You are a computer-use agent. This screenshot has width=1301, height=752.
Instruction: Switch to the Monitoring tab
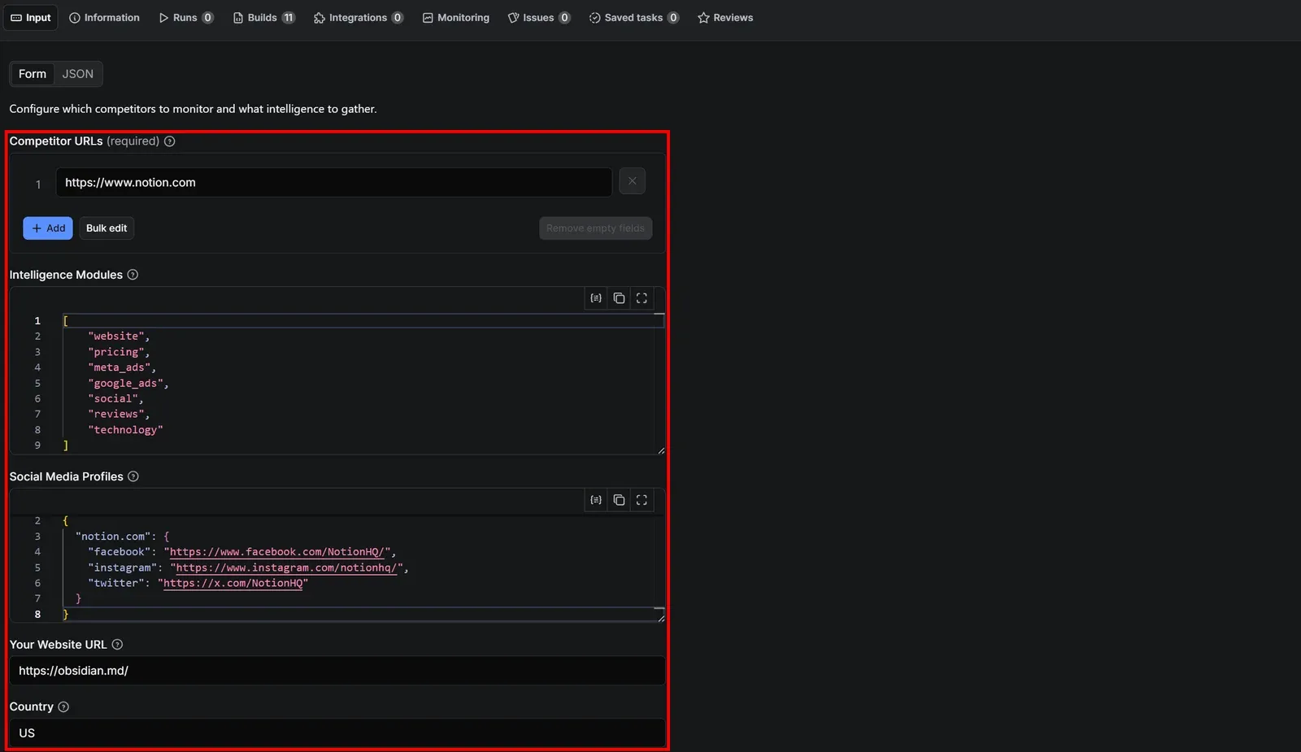(455, 17)
